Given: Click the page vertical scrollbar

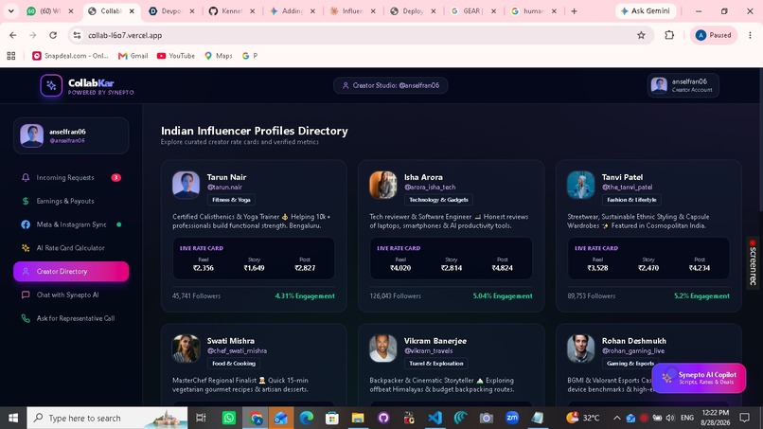Looking at the screenshot, I should point(760,141).
